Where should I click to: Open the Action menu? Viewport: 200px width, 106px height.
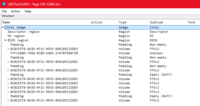16,11
